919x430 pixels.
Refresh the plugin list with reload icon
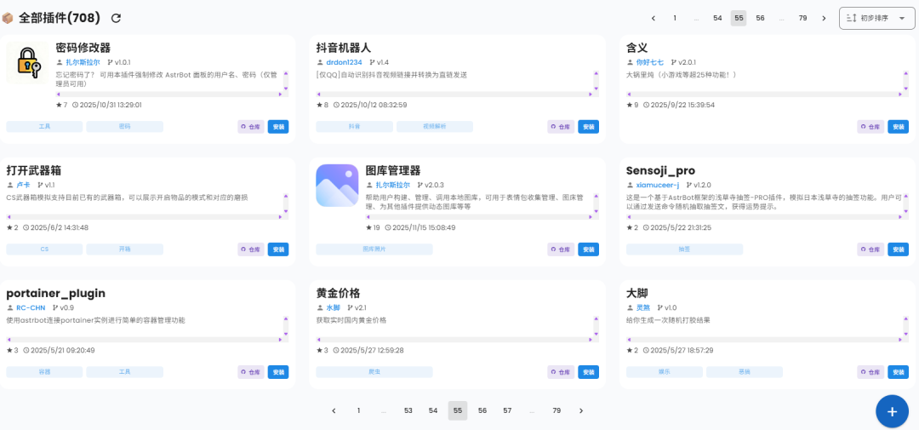coord(116,18)
